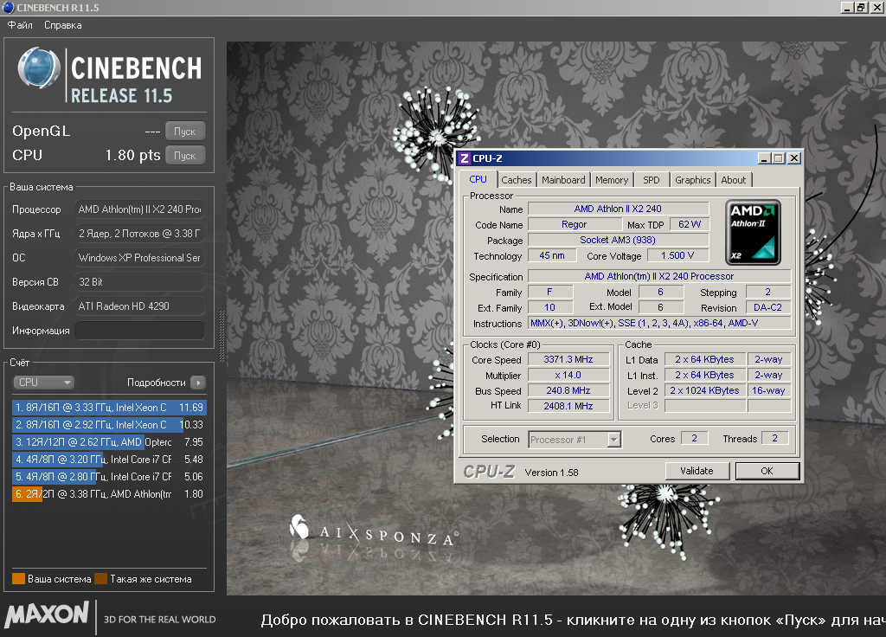Open the Processor #1 selection dropdown

pyautogui.click(x=575, y=440)
